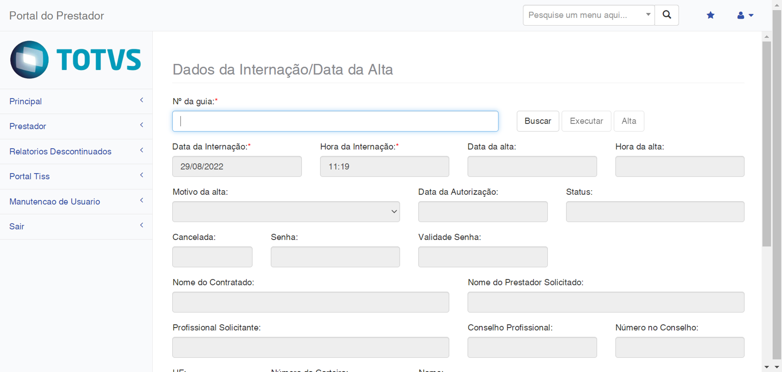782x372 pixels.
Task: Click the favorites star icon
Action: (x=710, y=15)
